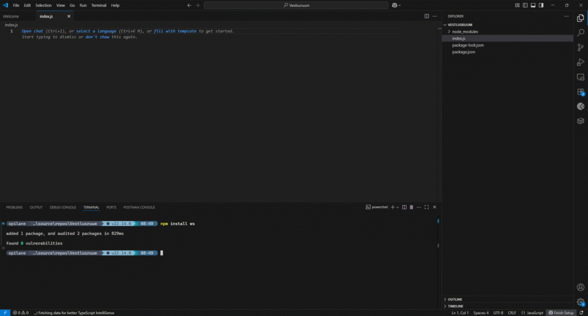Image resolution: width=588 pixels, height=316 pixels.
Task: Open the Manage gear menu
Action: pyautogui.click(x=581, y=302)
